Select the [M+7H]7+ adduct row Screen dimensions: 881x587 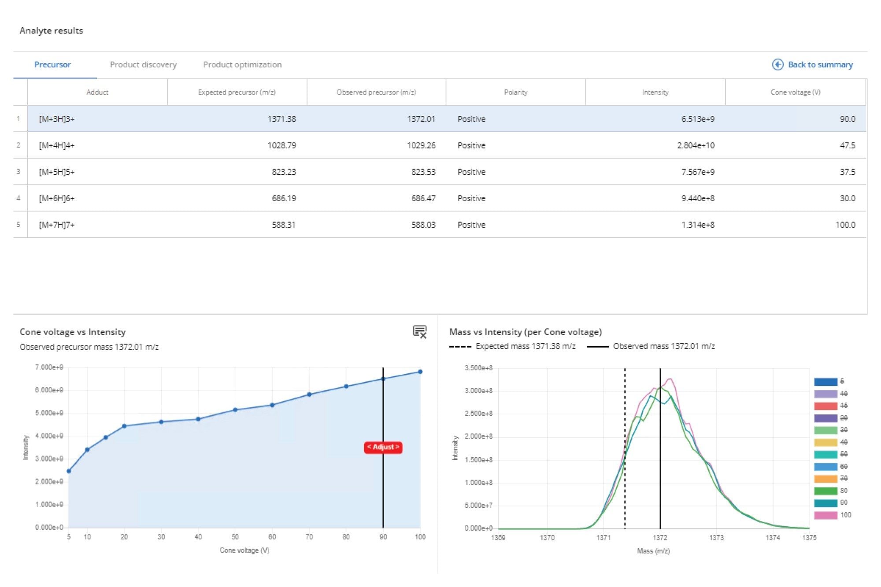tap(57, 225)
